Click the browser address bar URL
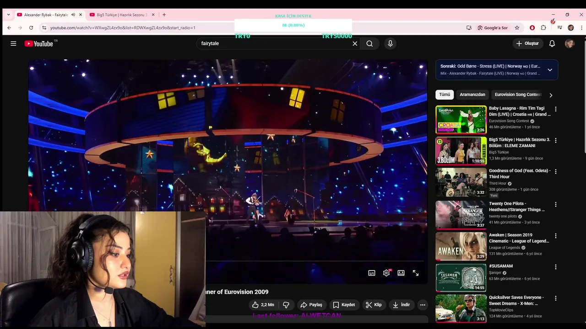Screen dimensions: 586x329 [x=123, y=28]
